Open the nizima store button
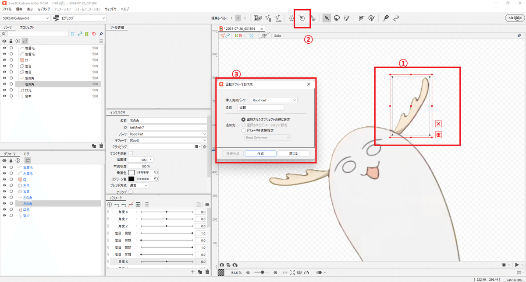This screenshot has width=526, height=282. click(x=514, y=18)
